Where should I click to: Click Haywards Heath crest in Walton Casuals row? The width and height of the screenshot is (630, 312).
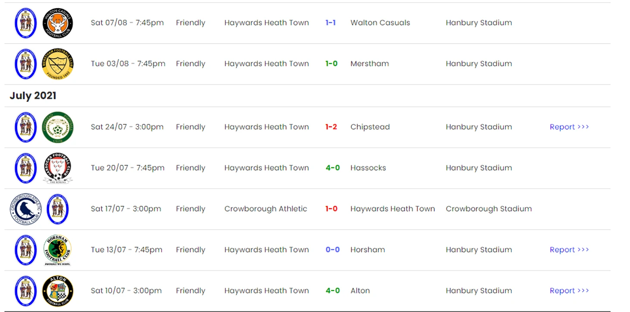25,23
